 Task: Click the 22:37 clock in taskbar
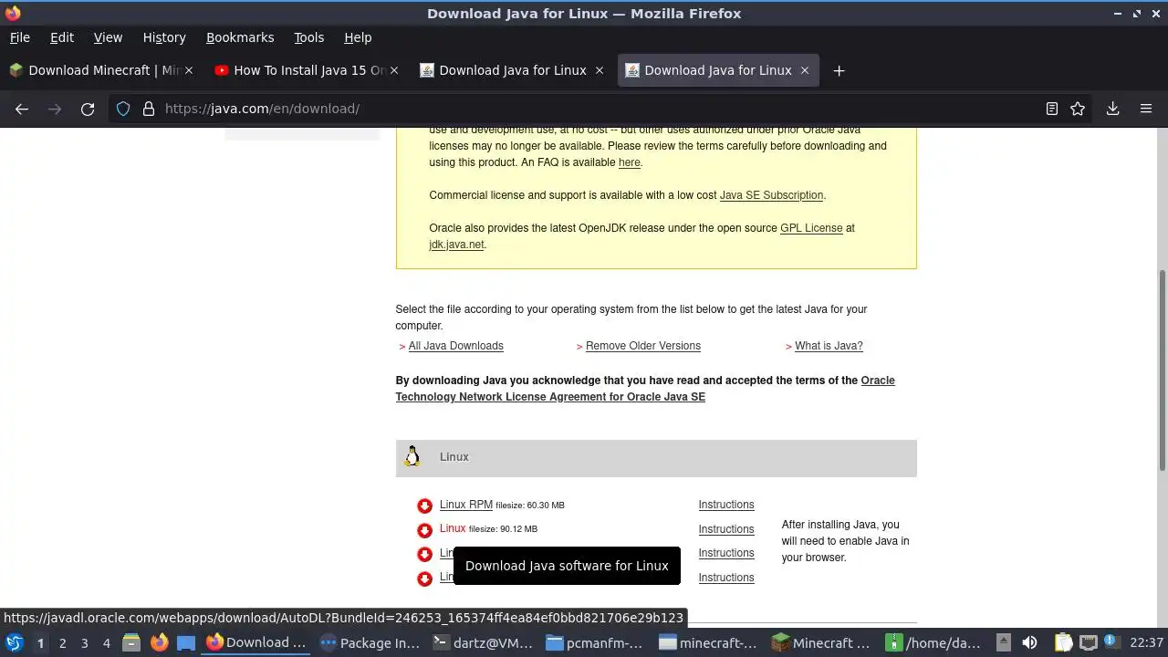(1146, 642)
